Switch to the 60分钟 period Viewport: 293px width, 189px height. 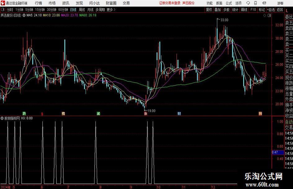tap(63, 10)
